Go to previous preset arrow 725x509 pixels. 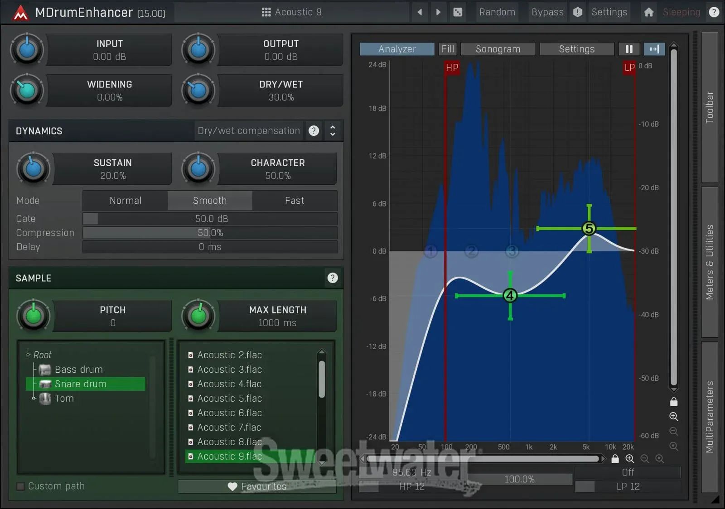pyautogui.click(x=420, y=12)
